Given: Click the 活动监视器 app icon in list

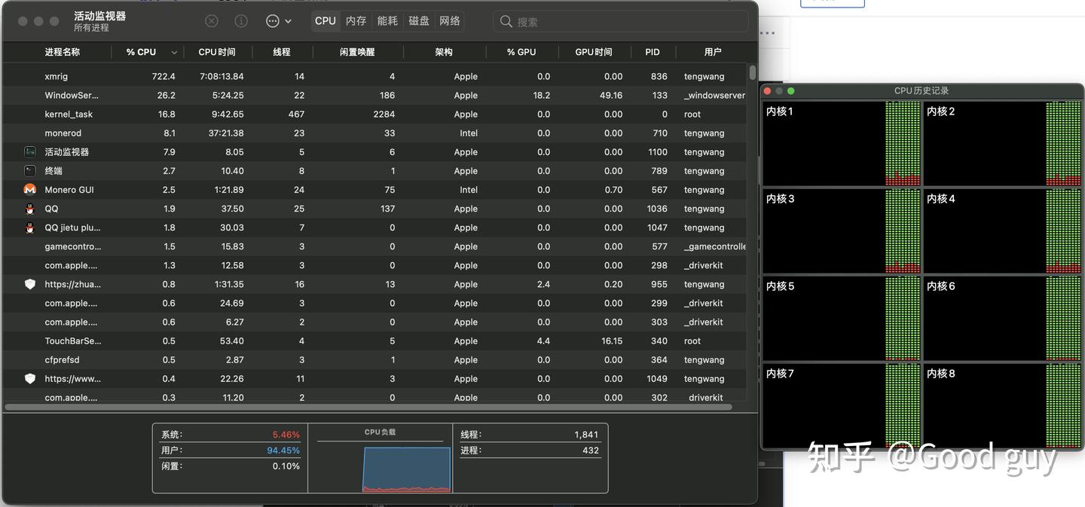Looking at the screenshot, I should pos(30,151).
